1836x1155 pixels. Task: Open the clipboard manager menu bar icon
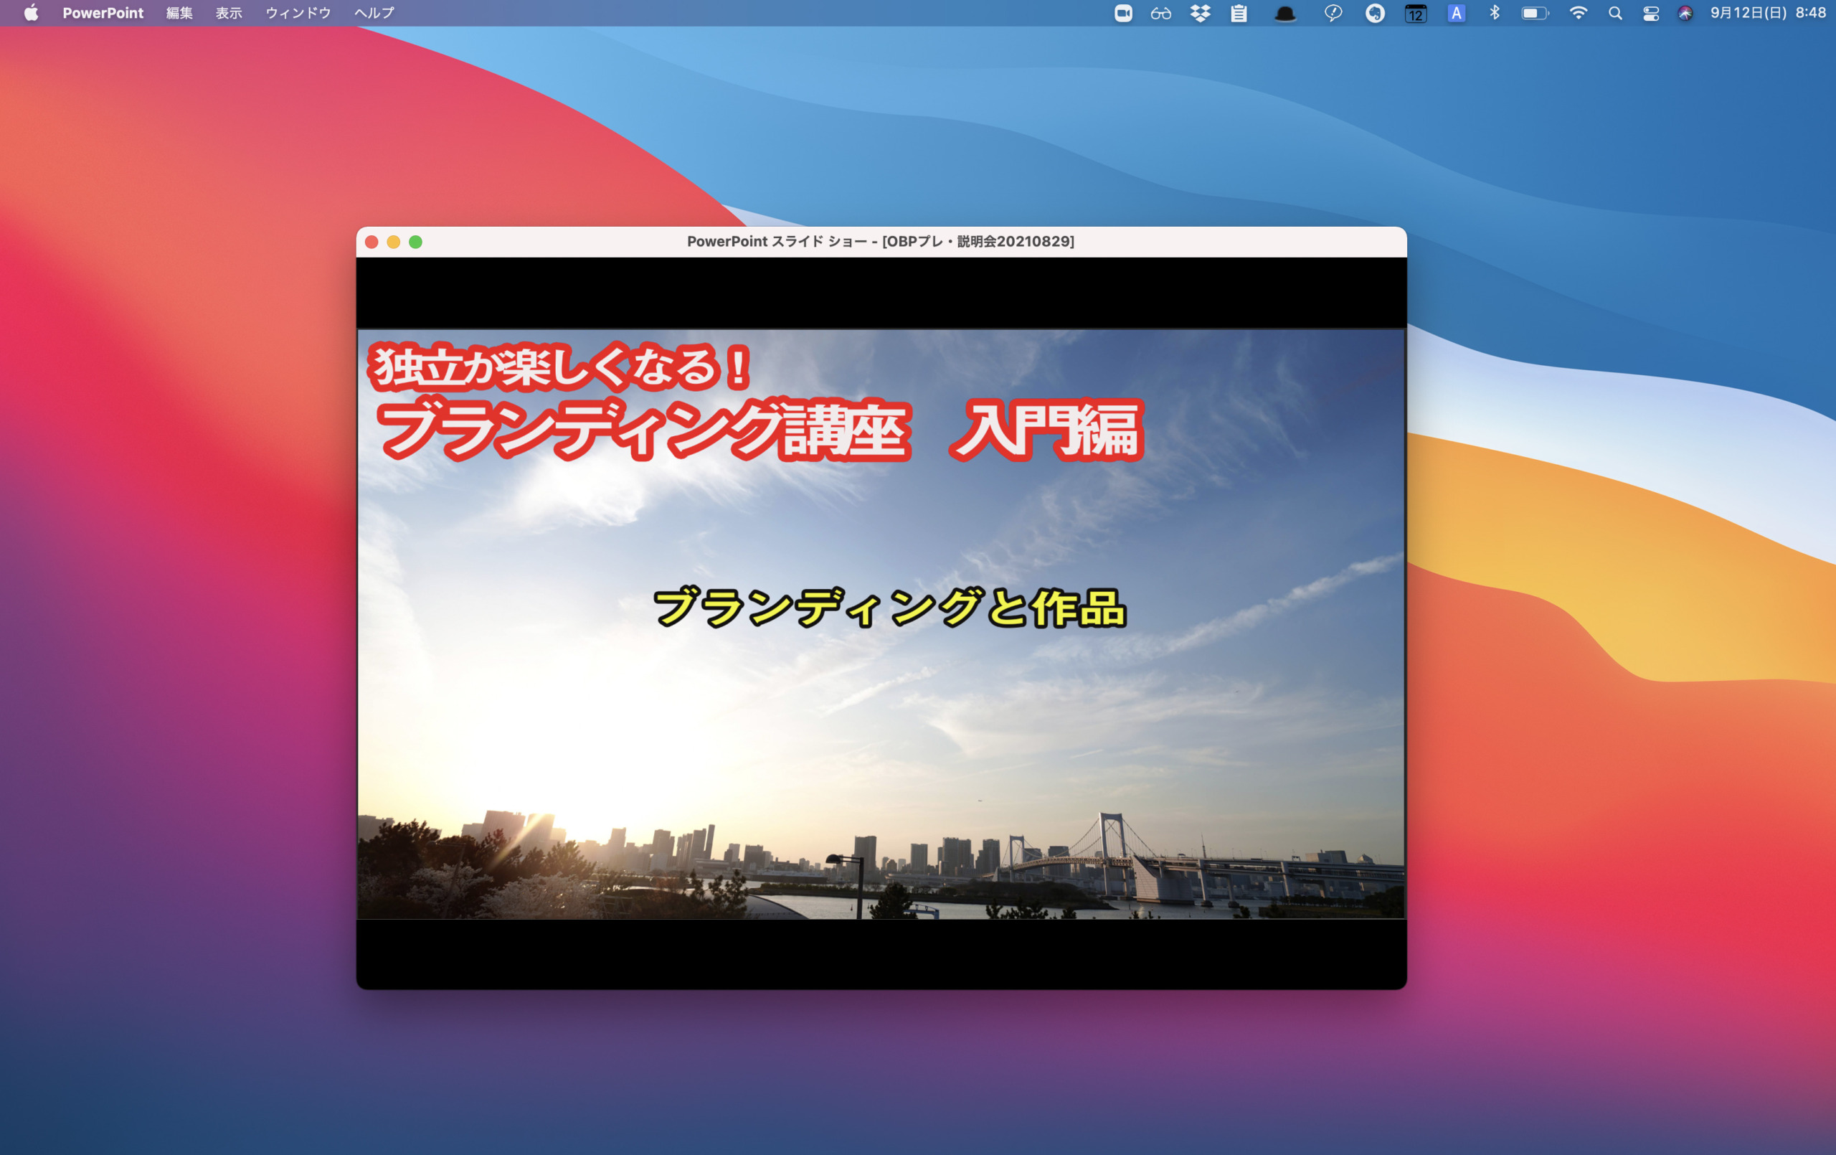[x=1239, y=13]
